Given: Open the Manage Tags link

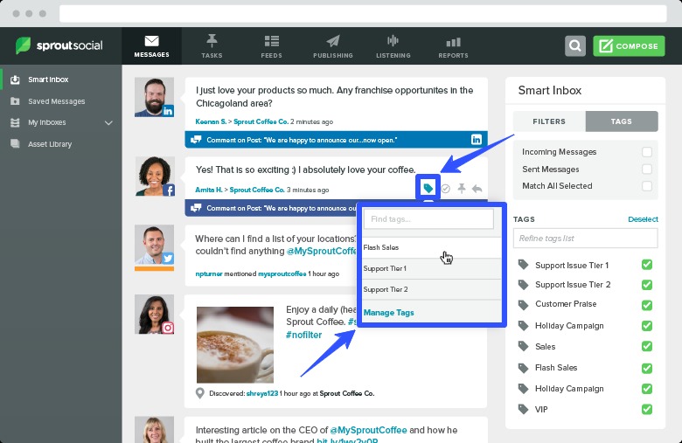Looking at the screenshot, I should click(388, 313).
